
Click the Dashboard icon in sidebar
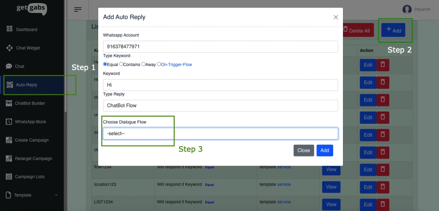coord(9,29)
